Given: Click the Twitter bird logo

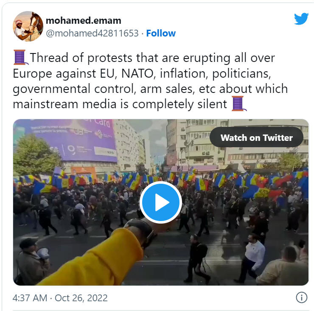Looking at the screenshot, I should [x=301, y=19].
